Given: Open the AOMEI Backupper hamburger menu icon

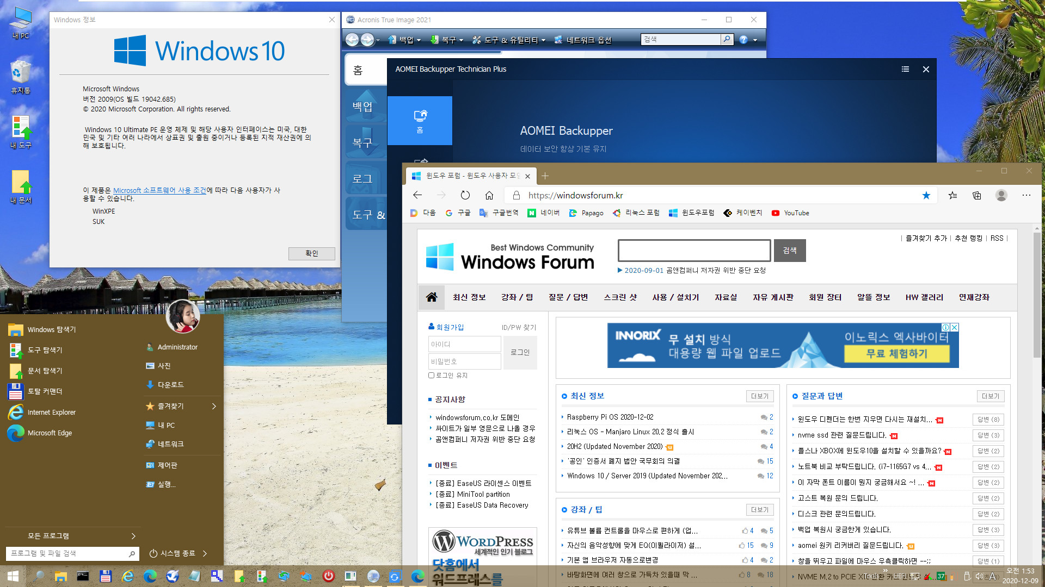Looking at the screenshot, I should (905, 69).
